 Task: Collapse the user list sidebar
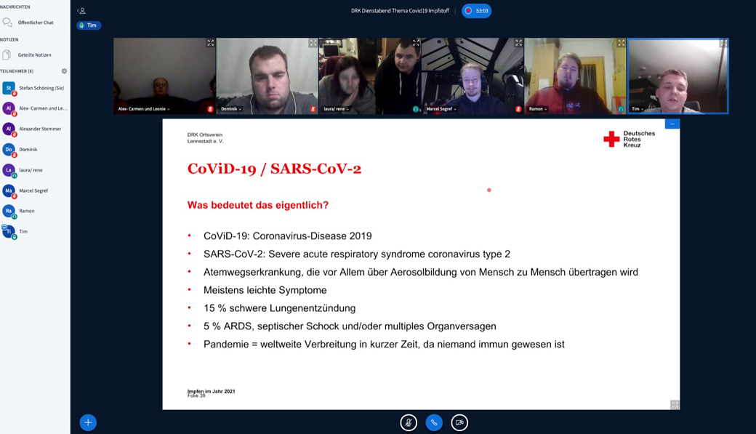81,11
